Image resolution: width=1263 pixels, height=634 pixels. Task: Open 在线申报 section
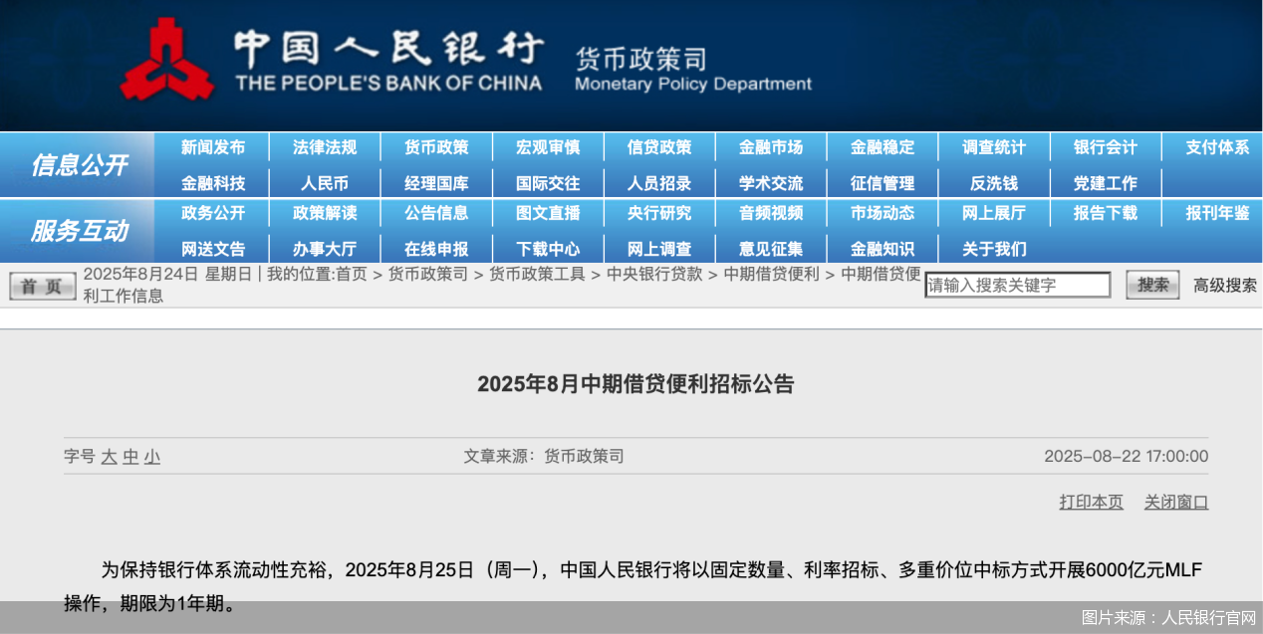[x=436, y=249]
